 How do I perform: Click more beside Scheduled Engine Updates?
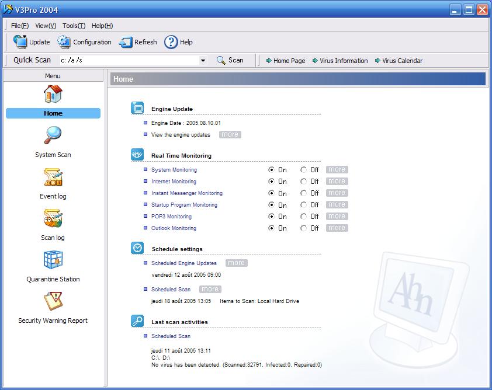click(237, 263)
